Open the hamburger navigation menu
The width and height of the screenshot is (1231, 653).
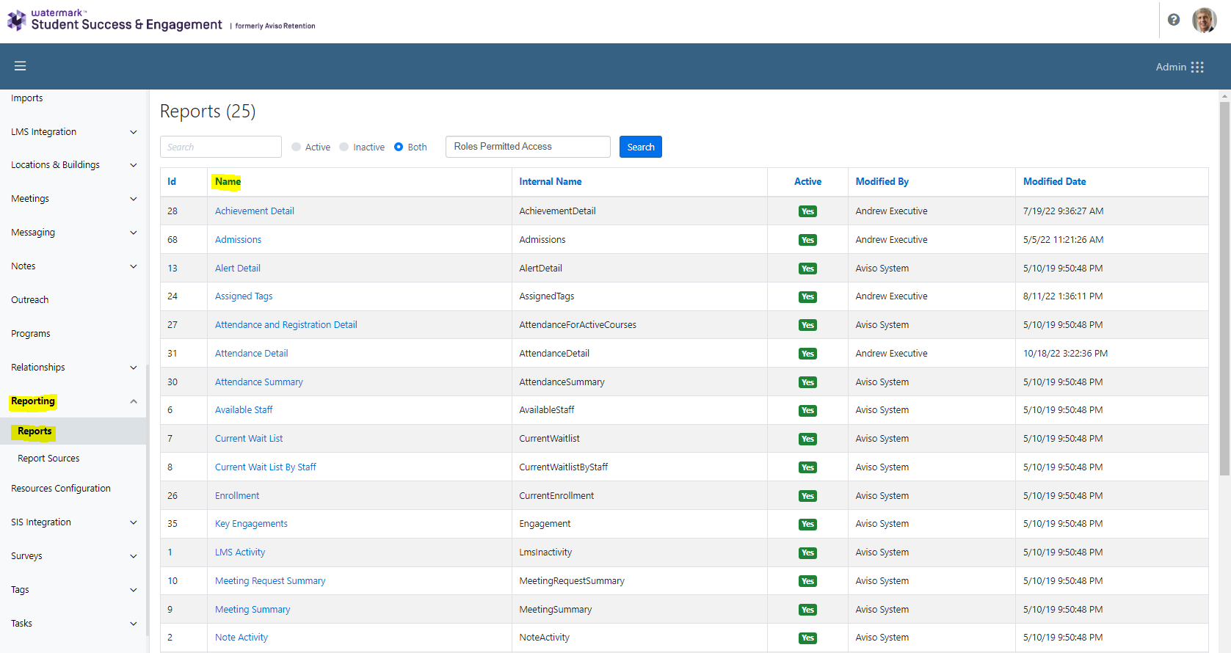pos(21,66)
